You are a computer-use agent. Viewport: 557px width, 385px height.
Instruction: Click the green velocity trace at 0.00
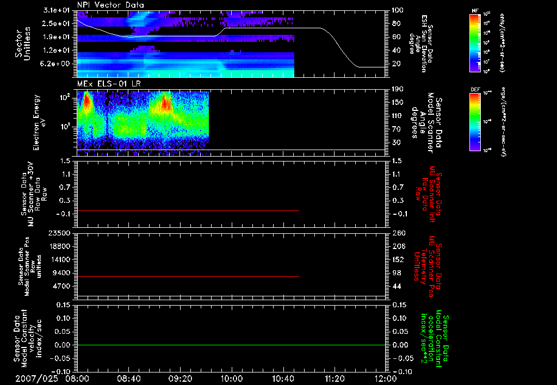[231, 345]
